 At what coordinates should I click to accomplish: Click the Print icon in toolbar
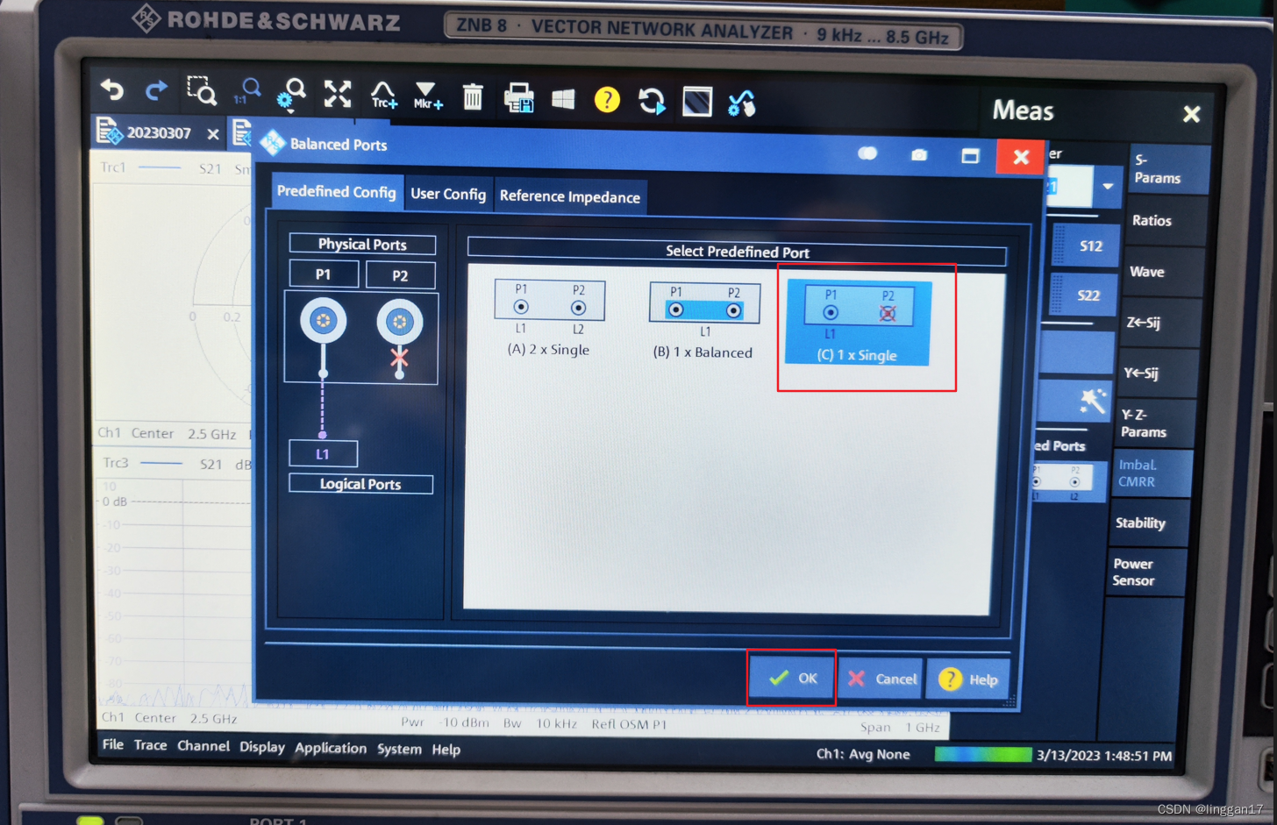coord(518,98)
